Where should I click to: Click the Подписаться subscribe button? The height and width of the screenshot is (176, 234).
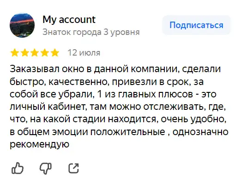pyautogui.click(x=197, y=25)
